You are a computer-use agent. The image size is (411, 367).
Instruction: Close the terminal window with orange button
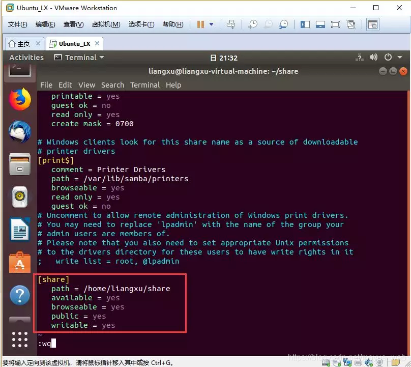[x=403, y=71]
